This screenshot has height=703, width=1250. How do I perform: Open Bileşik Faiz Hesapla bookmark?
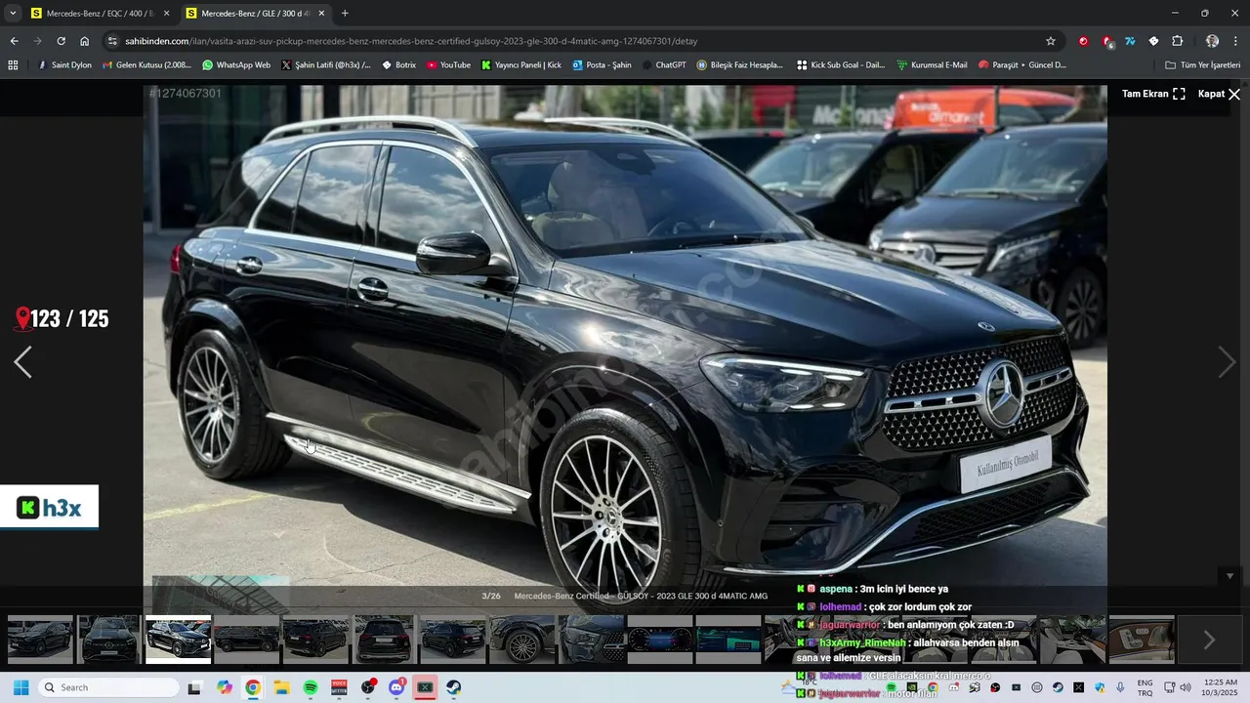tap(740, 65)
